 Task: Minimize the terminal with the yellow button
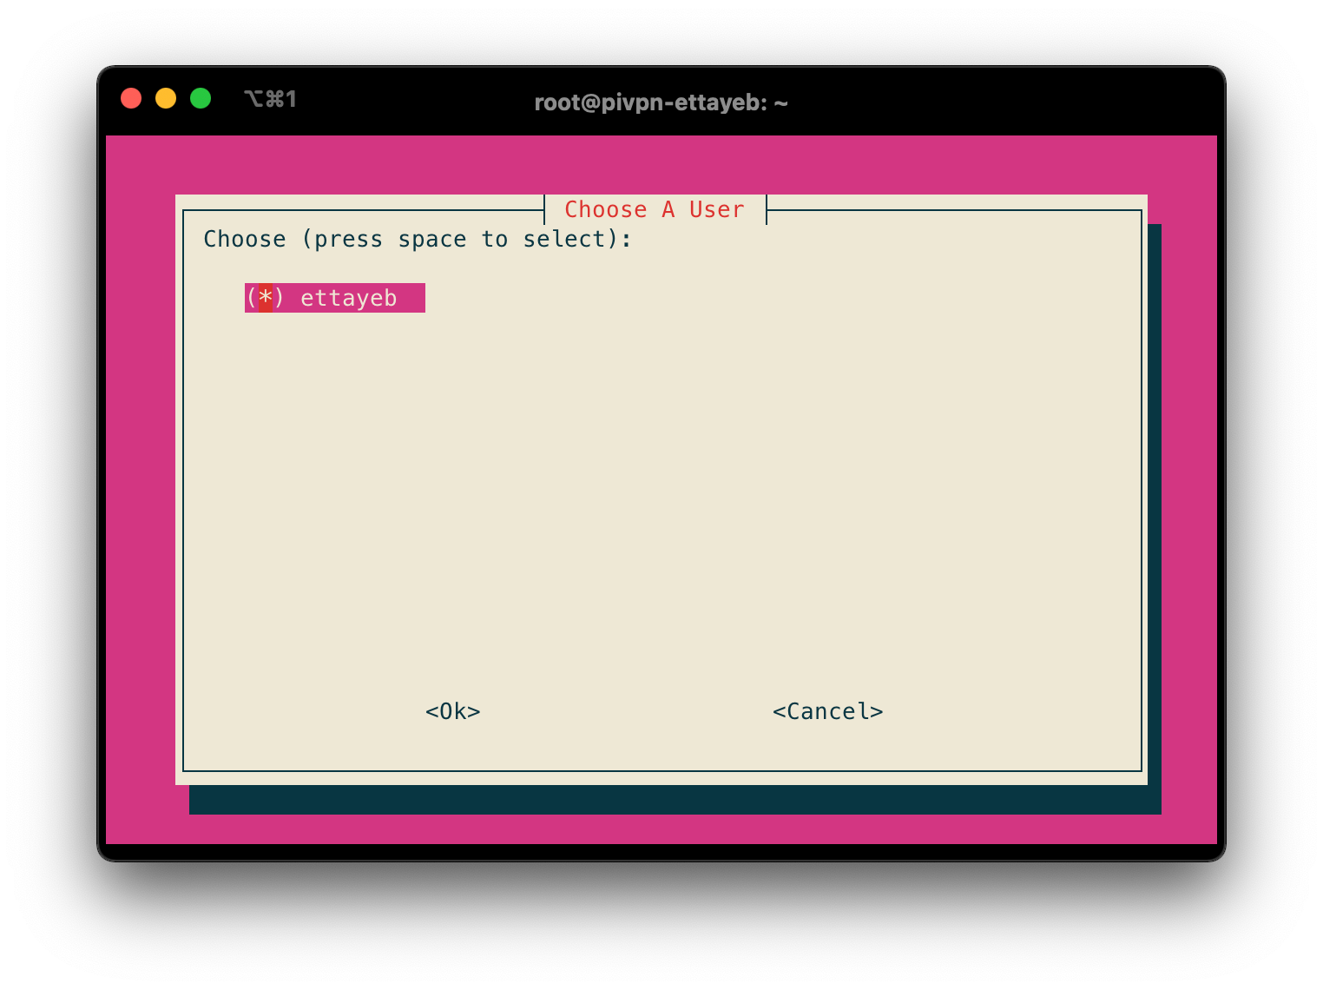[166, 99]
